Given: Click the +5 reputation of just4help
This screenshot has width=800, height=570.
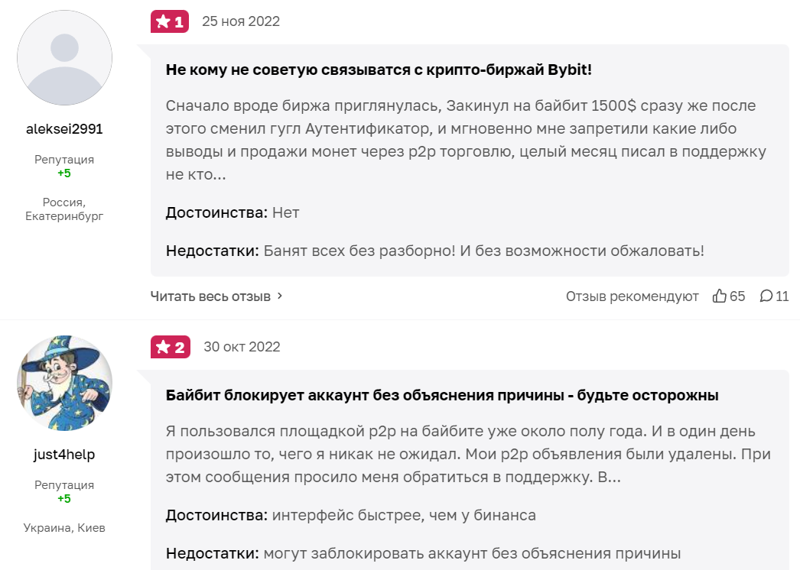Looking at the screenshot, I should click(x=64, y=499).
